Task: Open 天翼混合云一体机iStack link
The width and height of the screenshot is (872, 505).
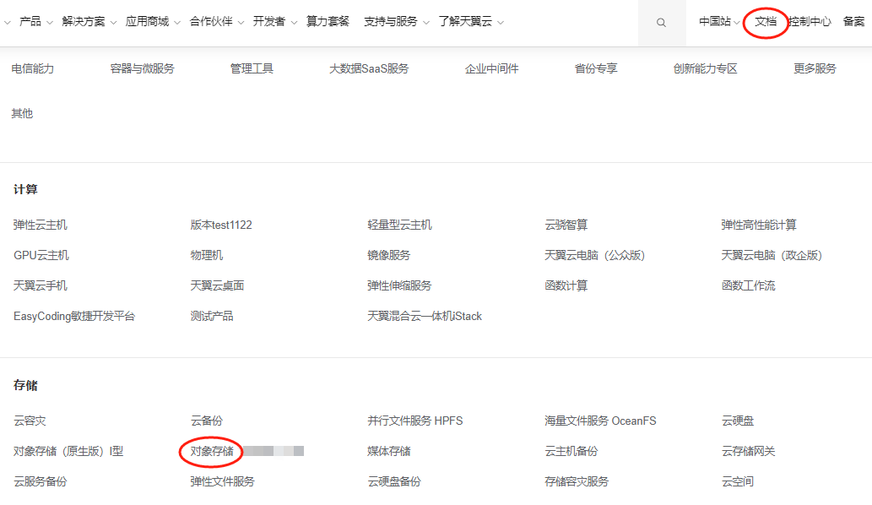Action: point(425,316)
